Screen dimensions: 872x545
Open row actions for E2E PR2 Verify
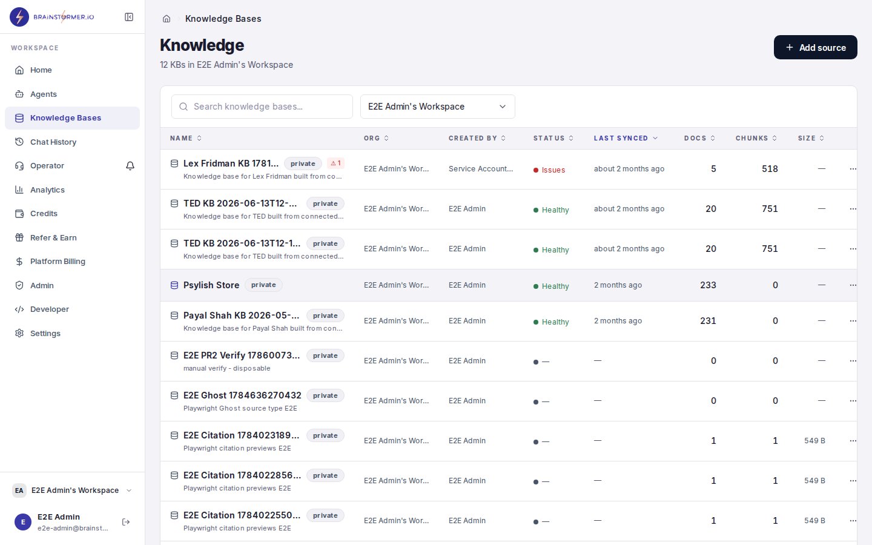point(853,361)
